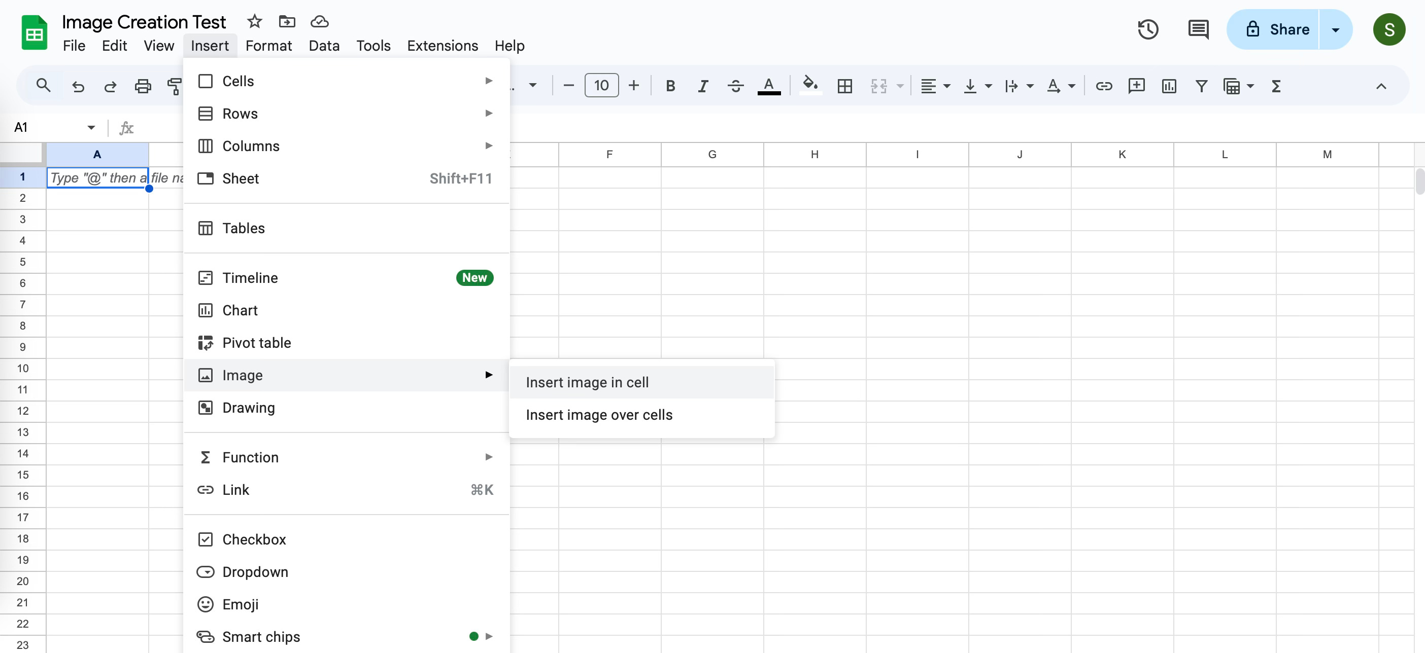The image size is (1425, 653).
Task: Expand the Function submenu
Action: (x=346, y=457)
